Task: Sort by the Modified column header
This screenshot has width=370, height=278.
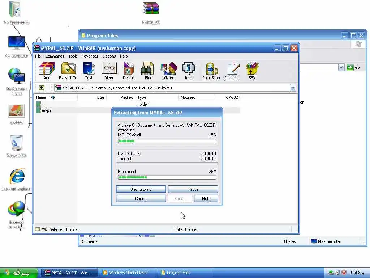Action: tap(197, 97)
